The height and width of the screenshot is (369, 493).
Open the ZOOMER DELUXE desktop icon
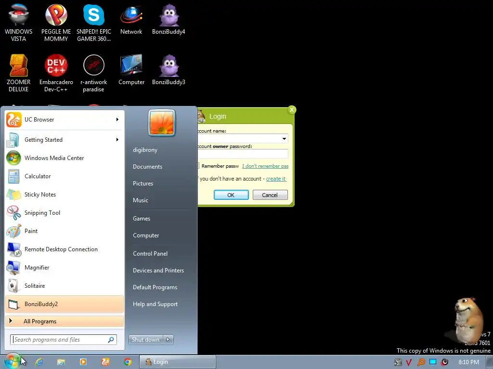[19, 73]
